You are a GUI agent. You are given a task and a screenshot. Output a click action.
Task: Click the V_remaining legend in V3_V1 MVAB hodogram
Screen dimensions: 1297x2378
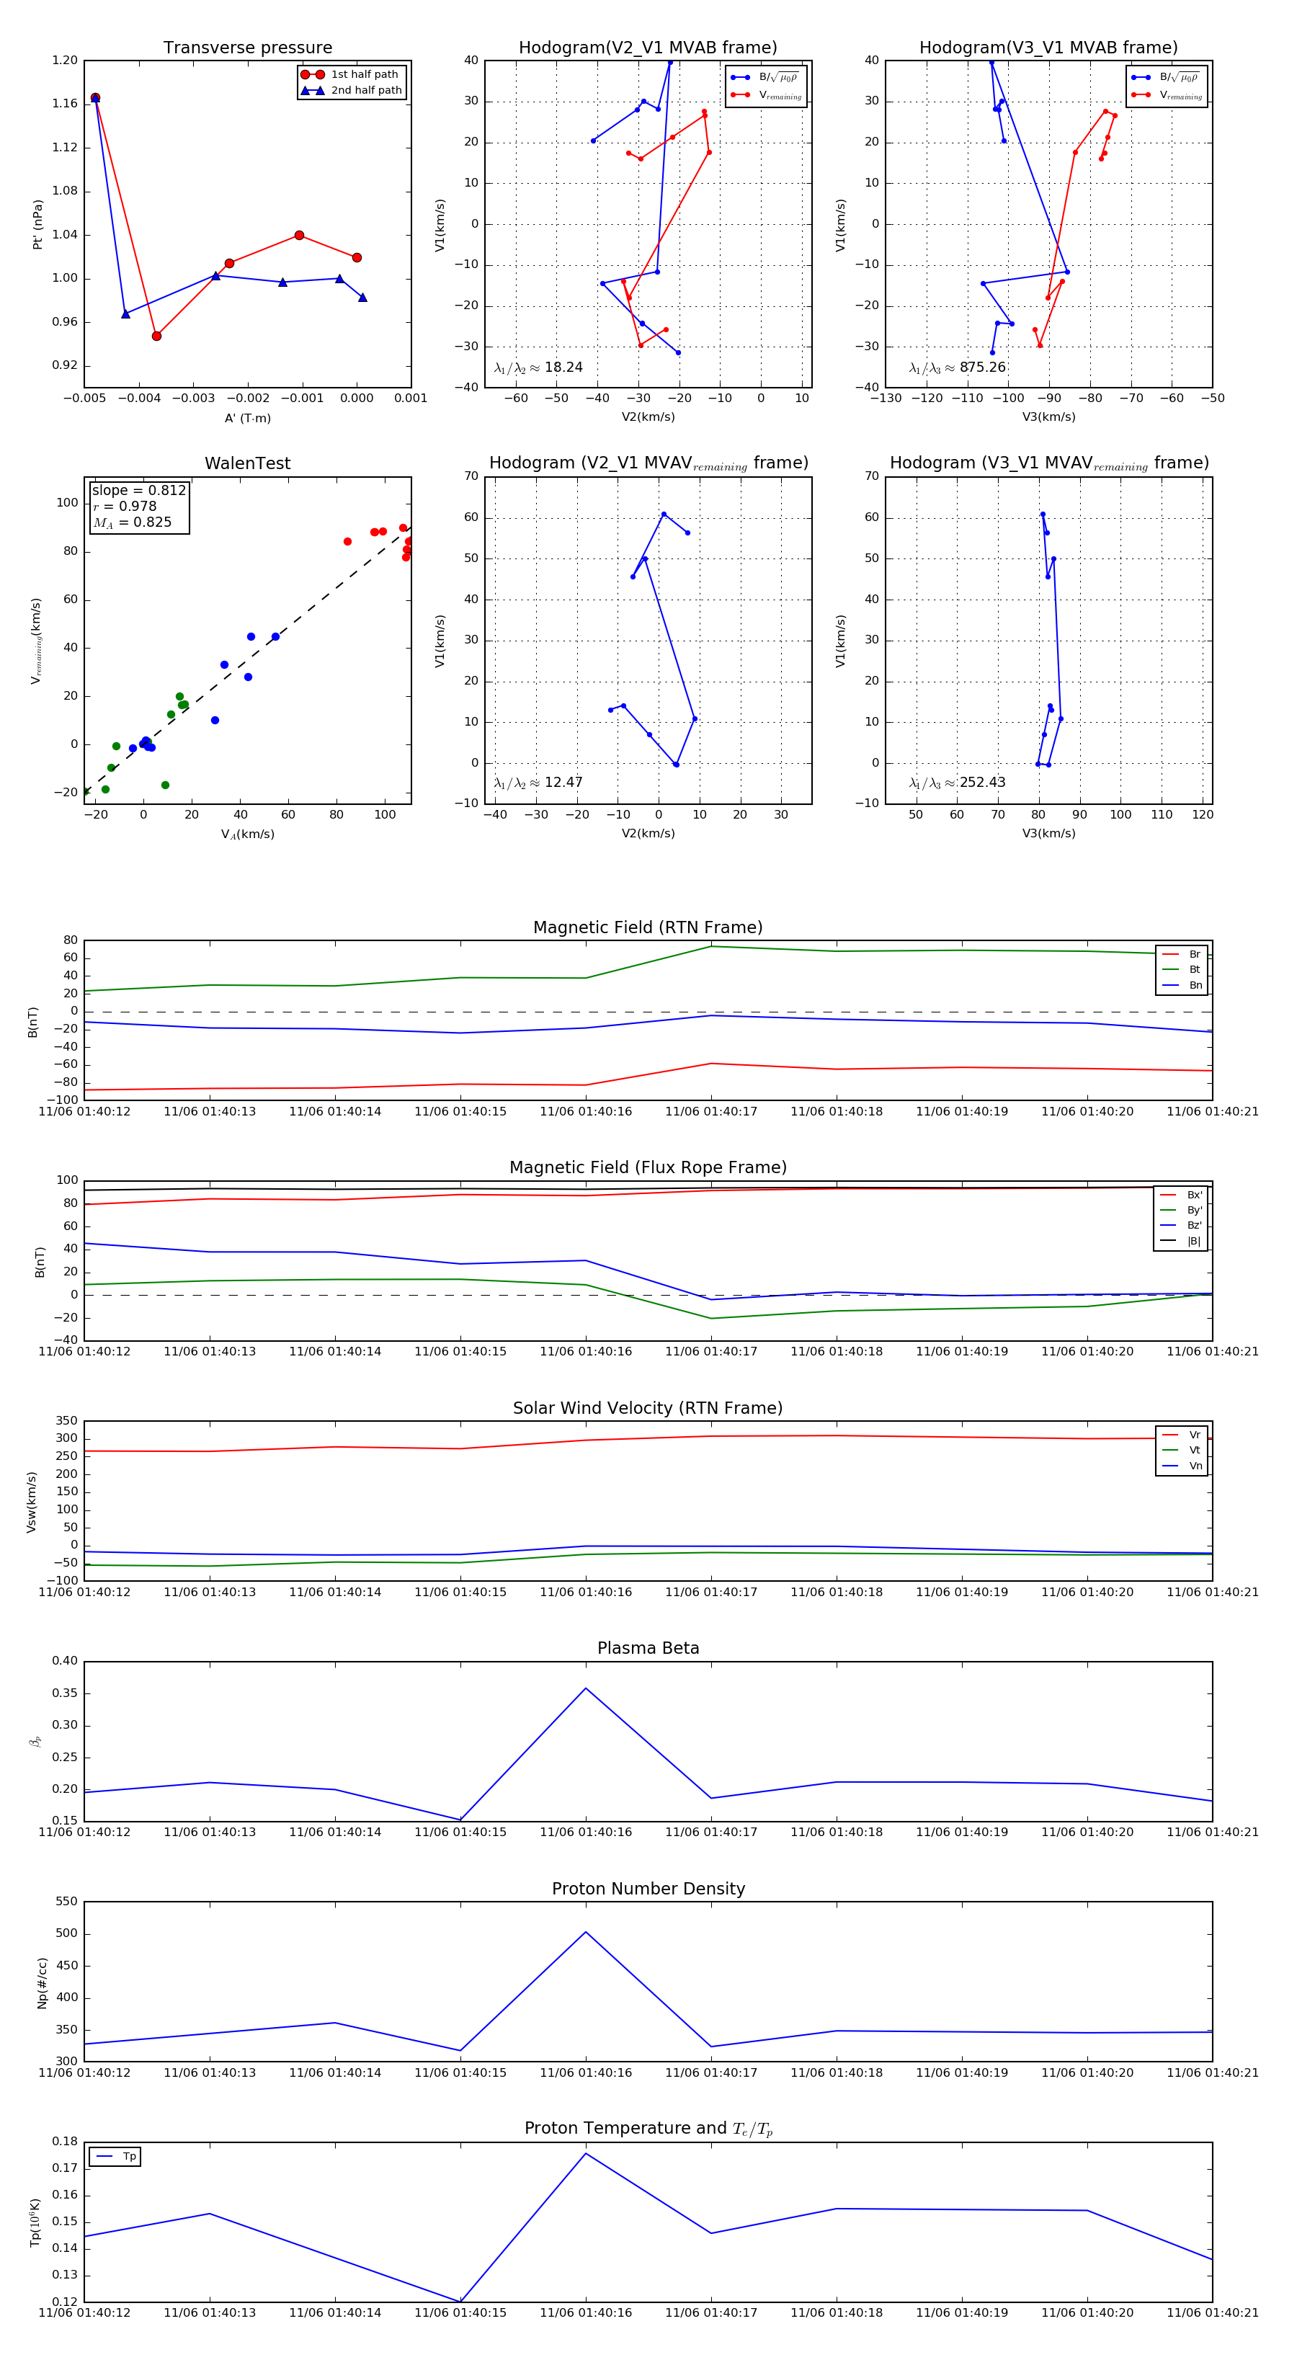click(x=1167, y=95)
